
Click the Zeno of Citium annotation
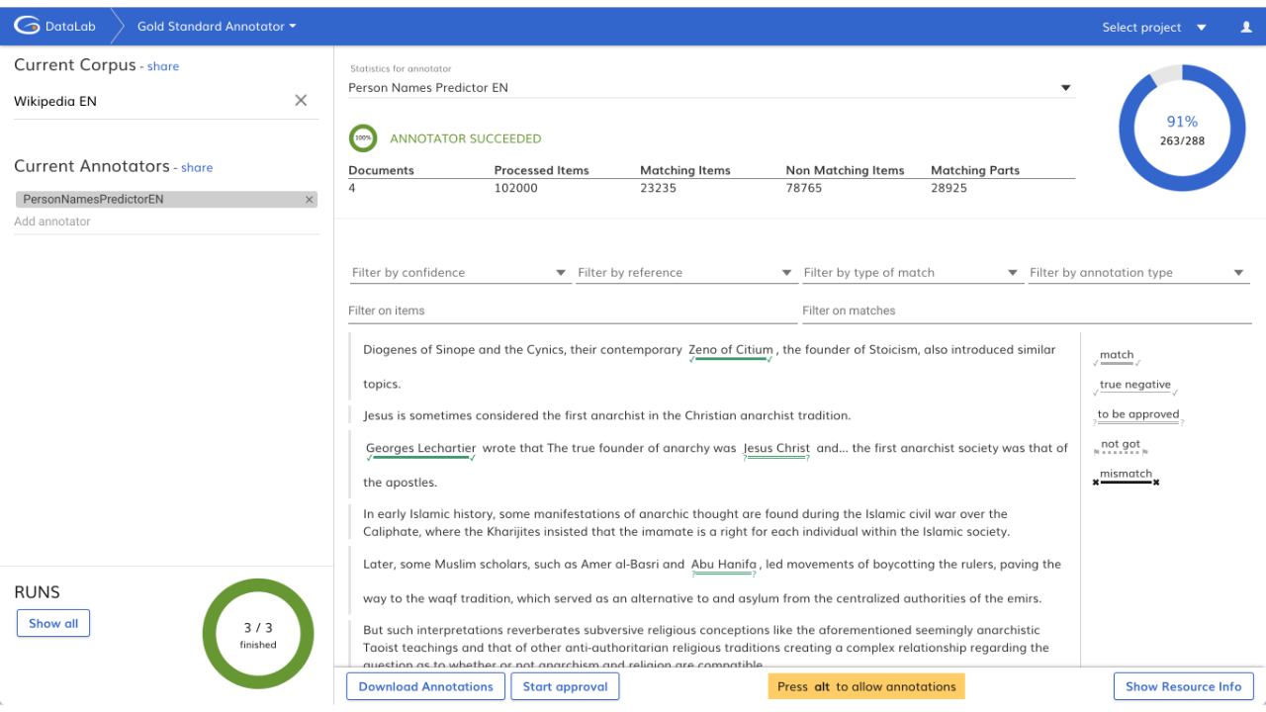(731, 350)
